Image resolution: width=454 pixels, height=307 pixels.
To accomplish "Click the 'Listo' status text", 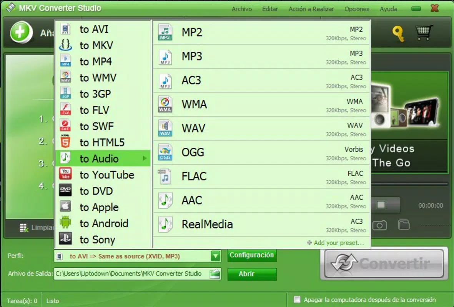I will pos(53,301).
